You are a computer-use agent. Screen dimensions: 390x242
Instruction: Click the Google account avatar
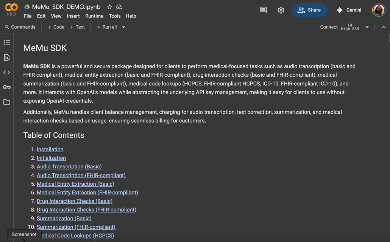click(x=378, y=10)
